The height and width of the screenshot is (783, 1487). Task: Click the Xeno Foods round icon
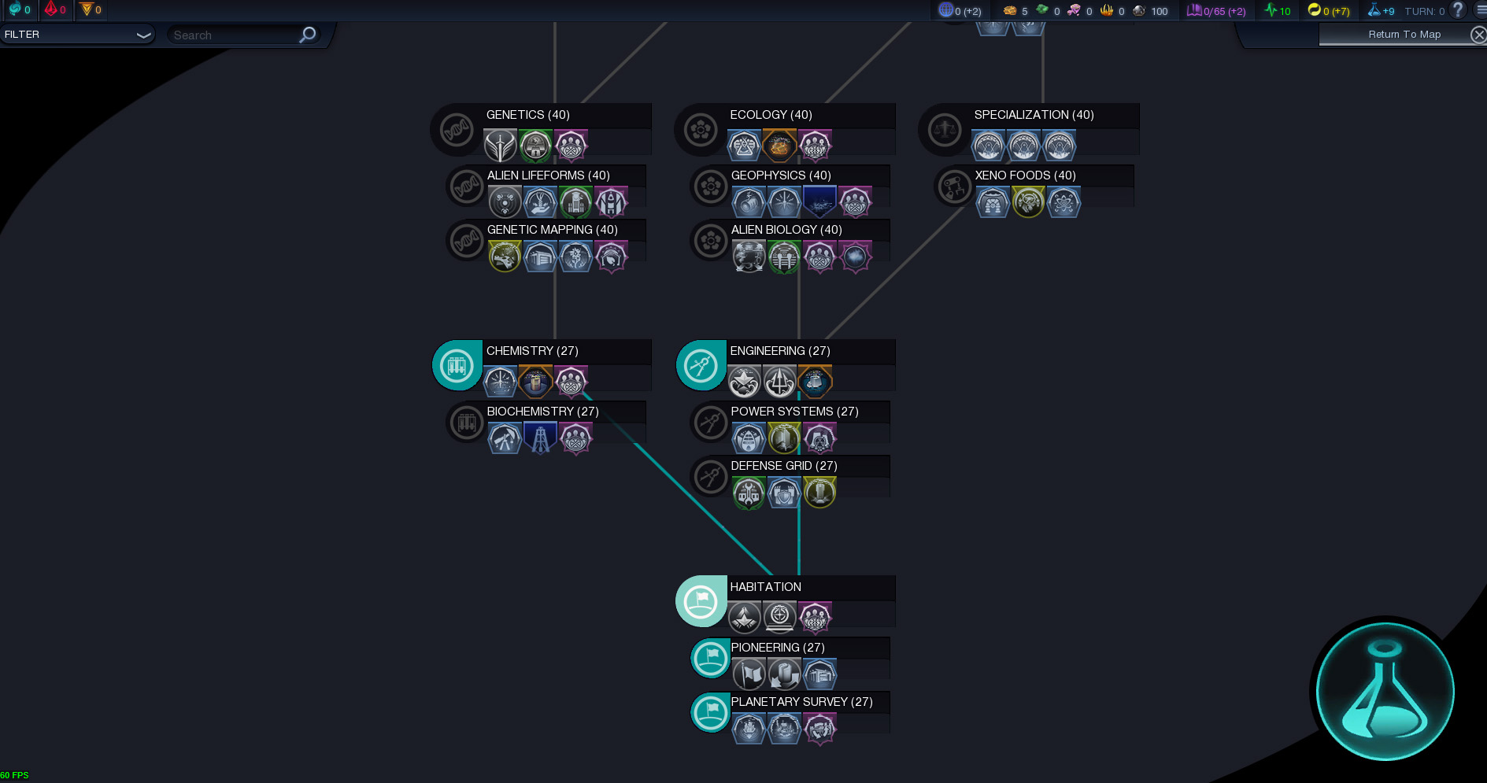tap(954, 187)
